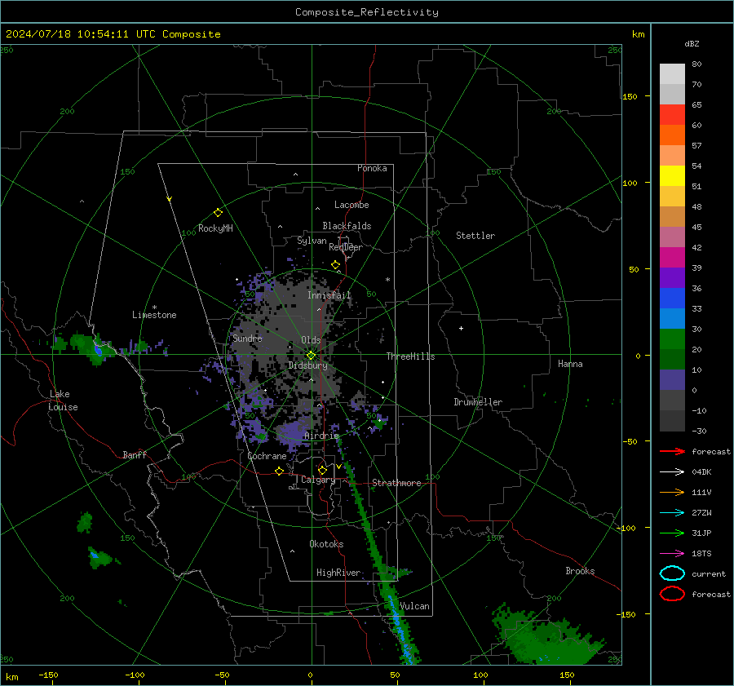
Task: Click the Innisfail city label
Action: 329,295
